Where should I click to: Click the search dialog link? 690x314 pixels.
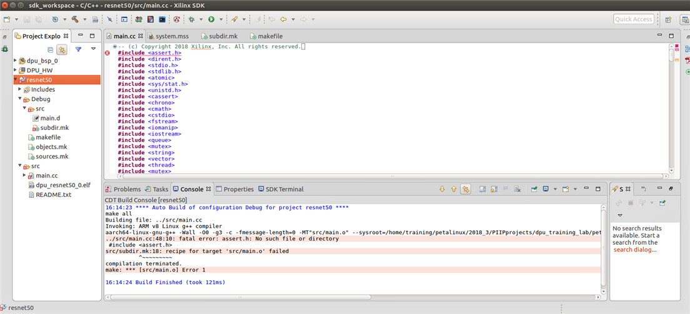(634, 249)
